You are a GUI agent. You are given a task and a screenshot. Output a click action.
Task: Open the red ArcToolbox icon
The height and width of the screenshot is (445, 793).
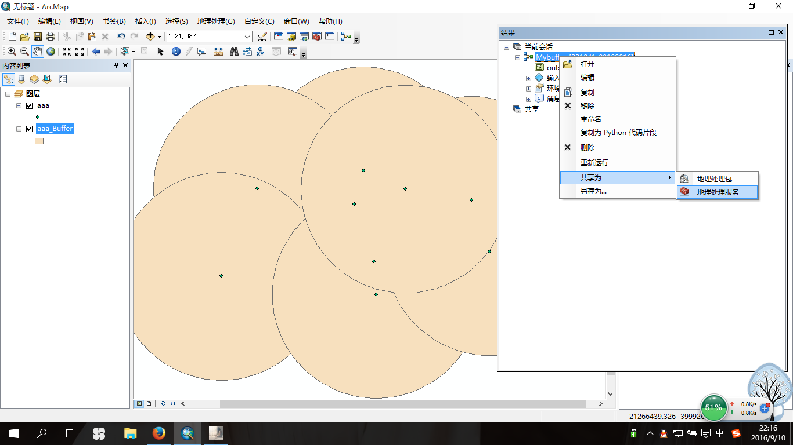317,36
